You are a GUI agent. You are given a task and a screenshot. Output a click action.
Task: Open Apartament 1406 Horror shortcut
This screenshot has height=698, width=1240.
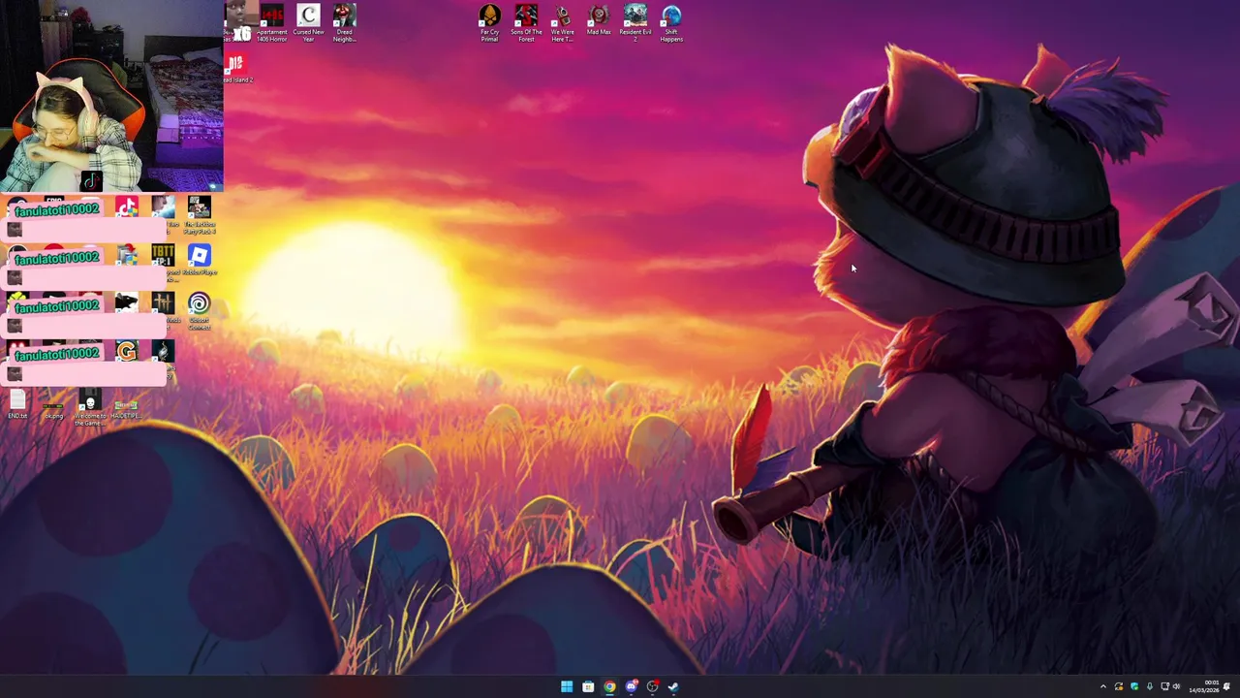[x=272, y=23]
